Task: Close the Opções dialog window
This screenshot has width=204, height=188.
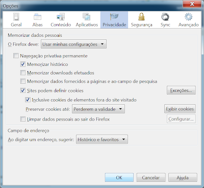Action: 192,4
